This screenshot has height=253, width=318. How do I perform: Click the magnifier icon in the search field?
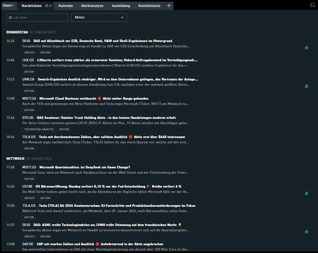[x=10, y=18]
